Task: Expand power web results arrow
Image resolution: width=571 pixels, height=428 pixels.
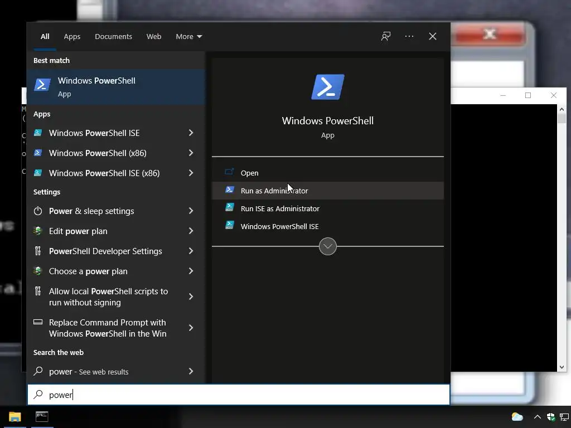Action: point(191,371)
